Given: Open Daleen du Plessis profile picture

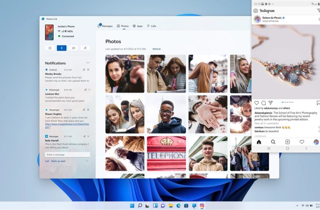Looking at the screenshot, I should [x=257, y=19].
